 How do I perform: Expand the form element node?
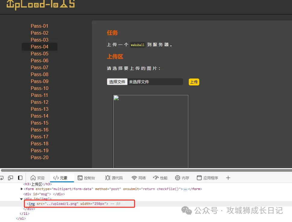coord(21,189)
